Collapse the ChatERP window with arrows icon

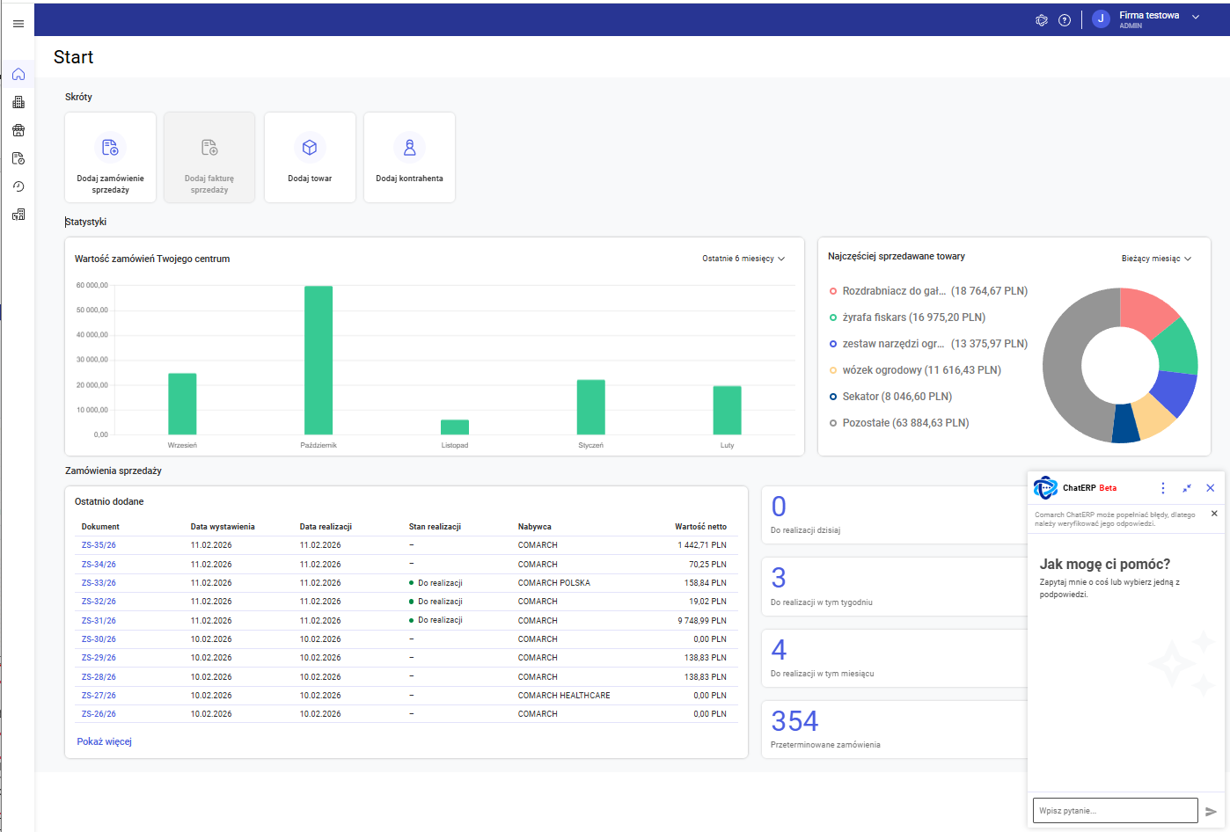click(1187, 488)
